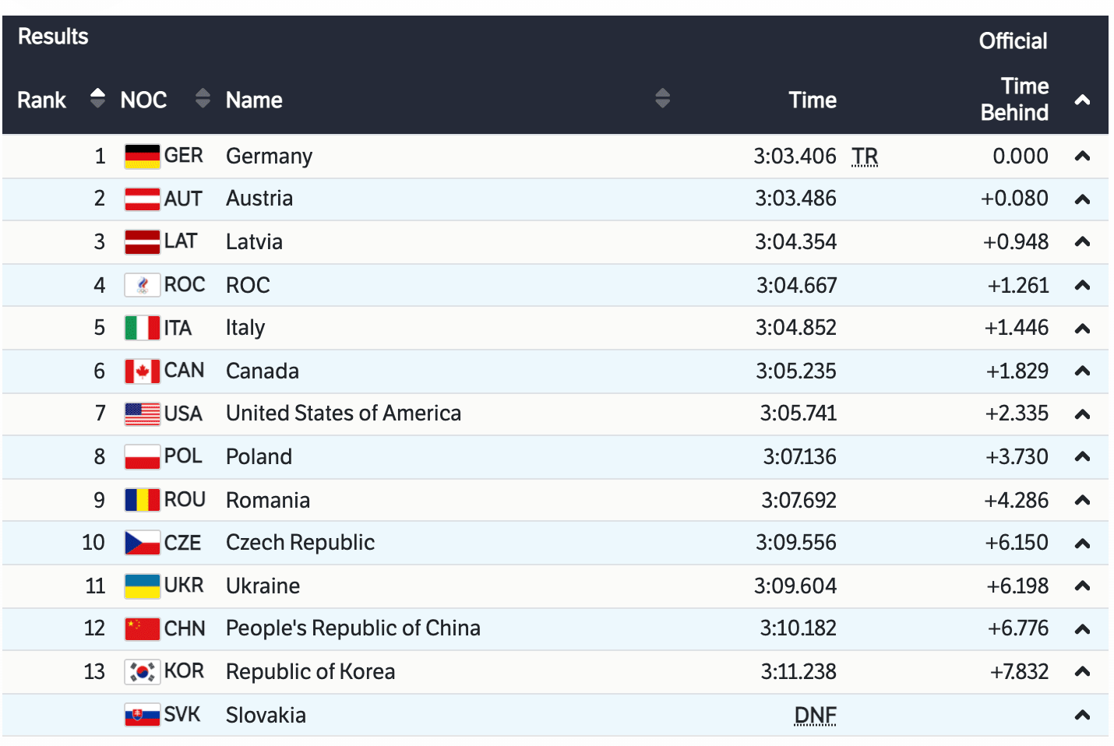
Task: Click the Time Behind column header
Action: (x=1014, y=100)
